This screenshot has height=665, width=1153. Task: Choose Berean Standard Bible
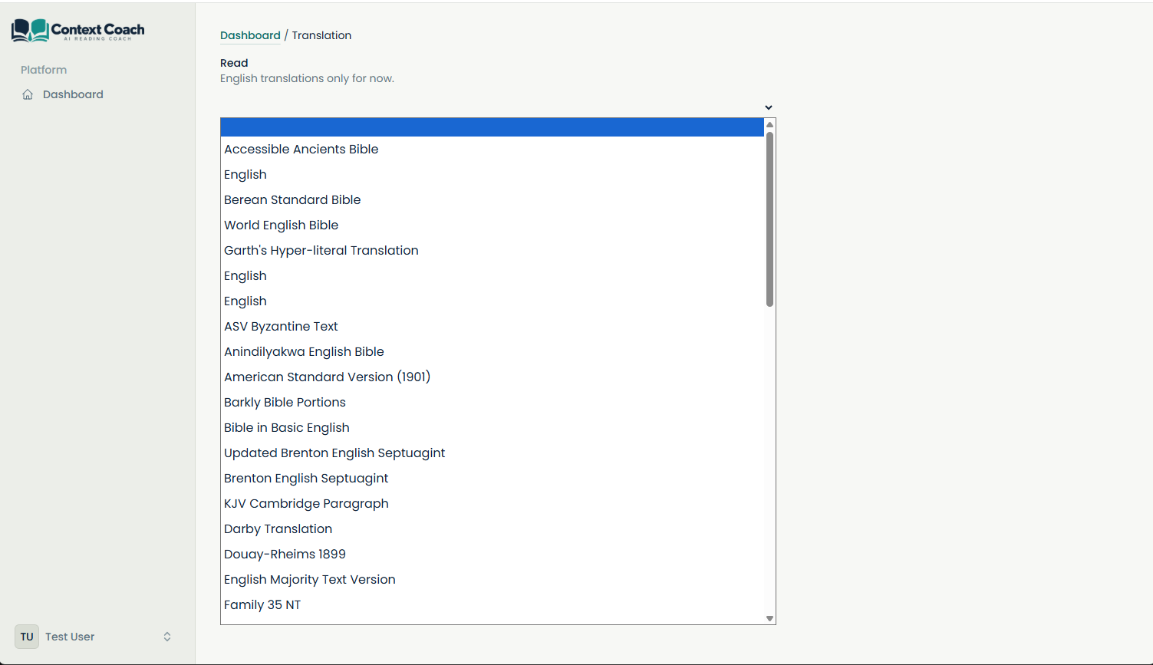[x=492, y=200]
